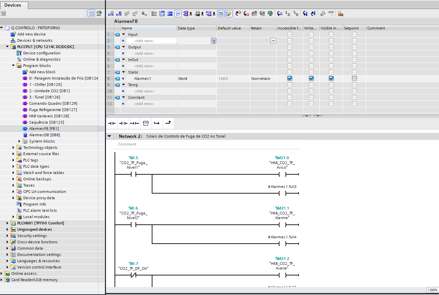
Task: Enable Setpoint checkbox for Alarmes1
Action: (x=354, y=79)
